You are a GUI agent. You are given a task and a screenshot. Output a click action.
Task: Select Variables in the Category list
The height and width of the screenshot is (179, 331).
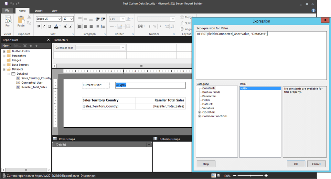click(x=208, y=108)
